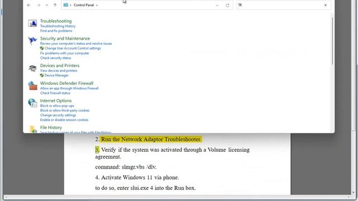Open Device Manager

[56, 75]
